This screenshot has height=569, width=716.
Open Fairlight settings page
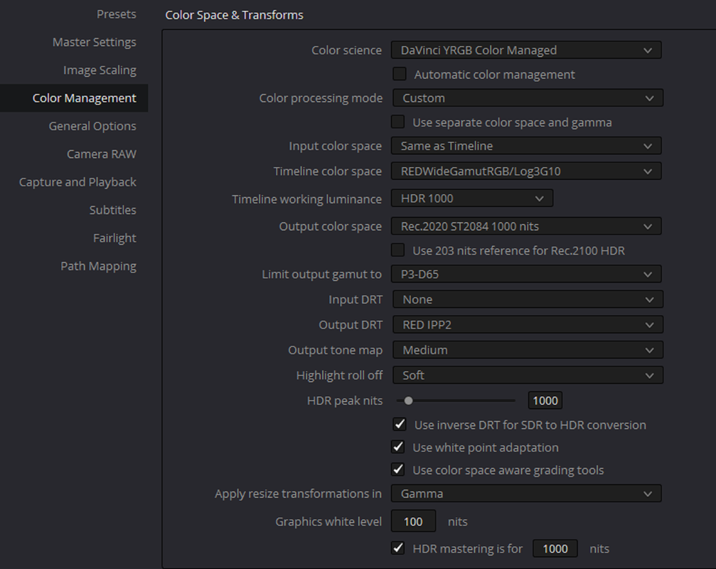click(x=114, y=238)
